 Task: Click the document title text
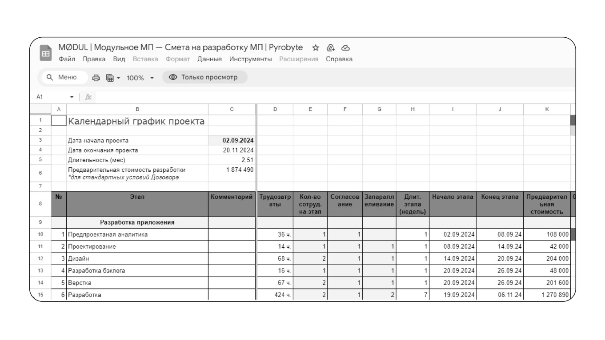[x=180, y=47]
